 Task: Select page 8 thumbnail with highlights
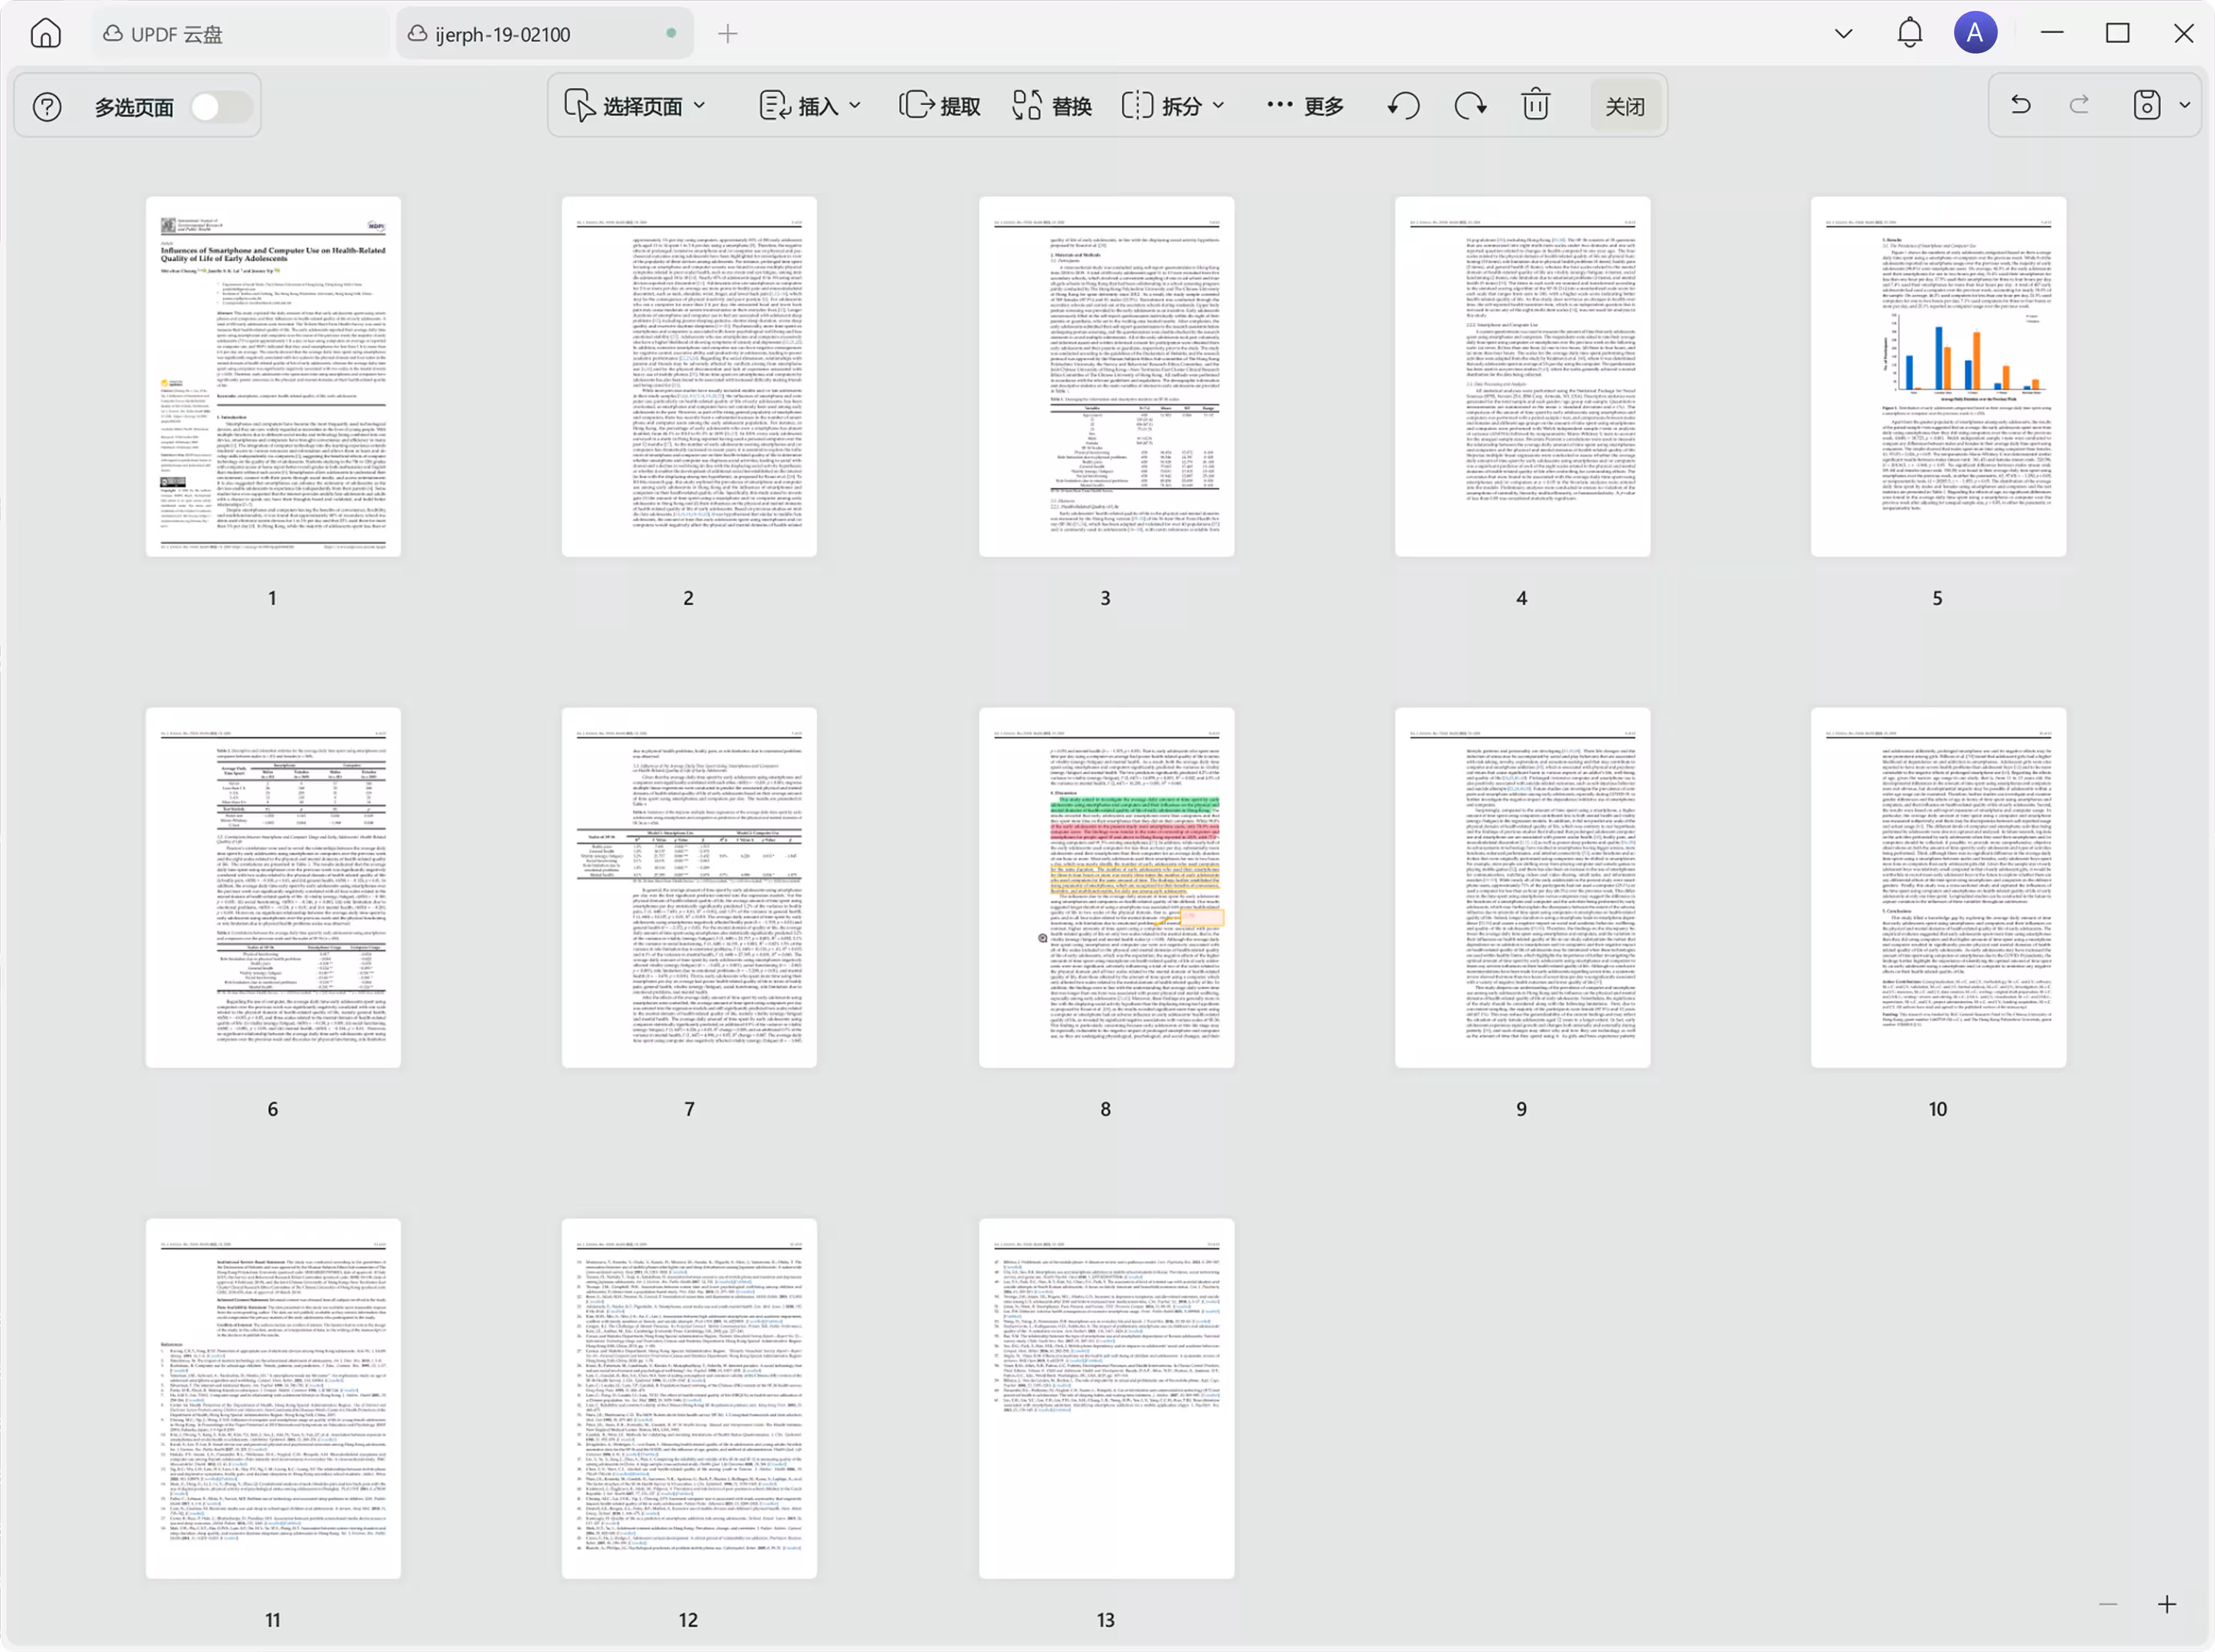pyautogui.click(x=1105, y=888)
